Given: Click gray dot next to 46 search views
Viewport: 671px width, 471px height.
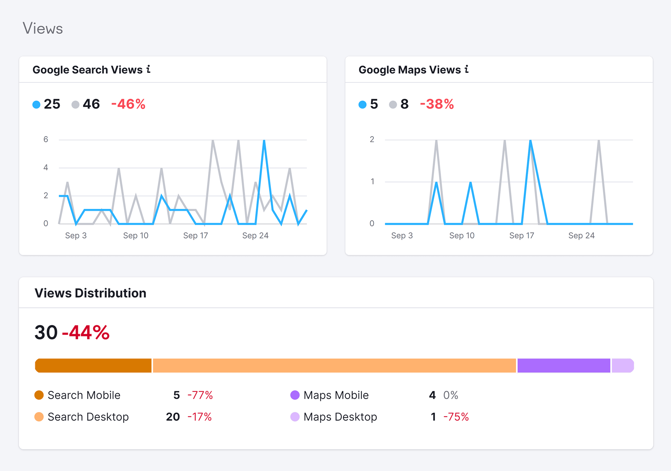Looking at the screenshot, I should tap(75, 105).
